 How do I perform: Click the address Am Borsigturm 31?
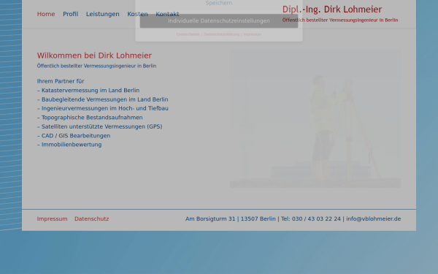[x=210, y=219]
